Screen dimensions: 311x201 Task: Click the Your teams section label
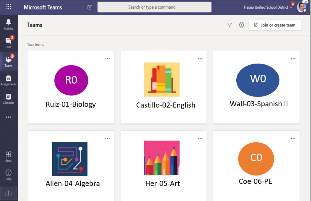click(36, 45)
